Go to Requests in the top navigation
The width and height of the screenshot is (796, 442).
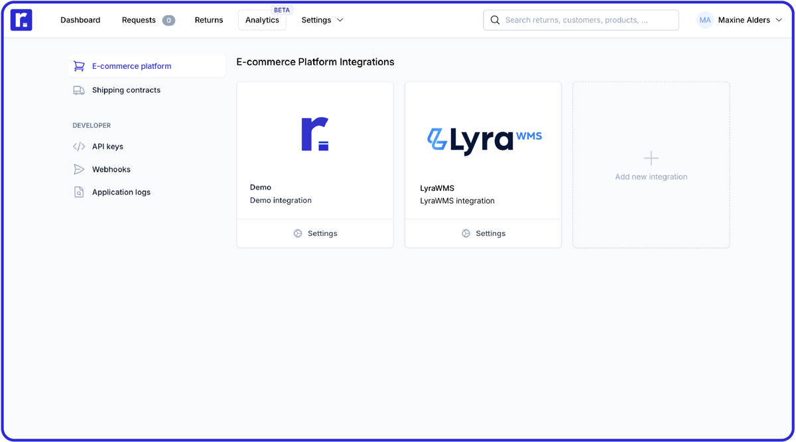(x=139, y=20)
